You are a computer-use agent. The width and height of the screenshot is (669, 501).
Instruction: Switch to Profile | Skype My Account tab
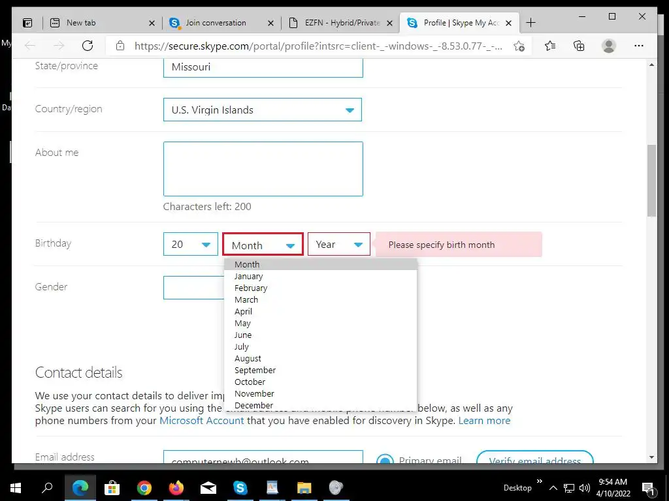(459, 23)
